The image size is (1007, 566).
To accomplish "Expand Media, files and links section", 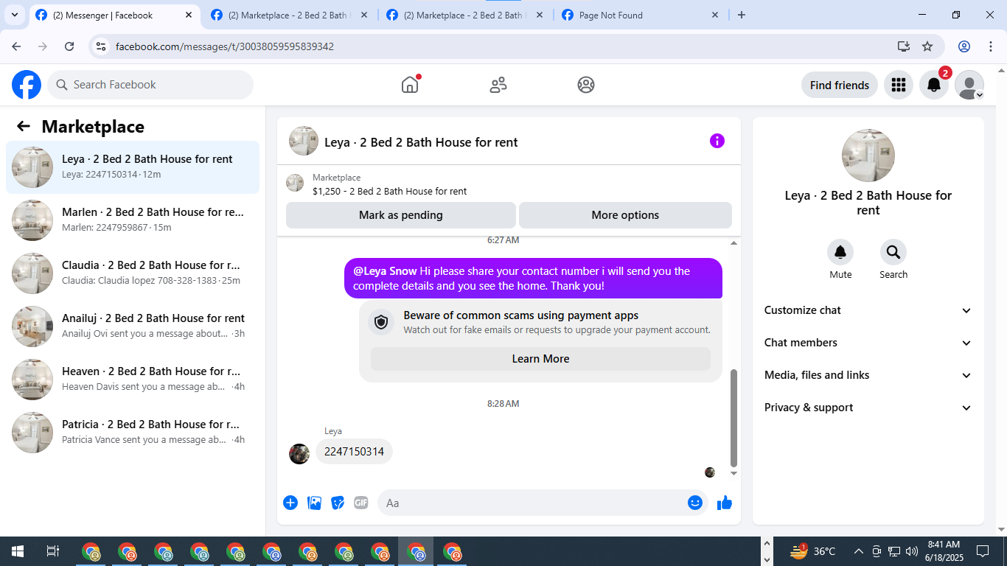I will (x=868, y=375).
